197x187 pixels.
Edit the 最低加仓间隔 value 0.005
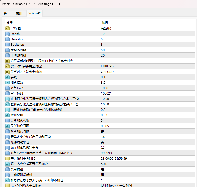(148, 126)
